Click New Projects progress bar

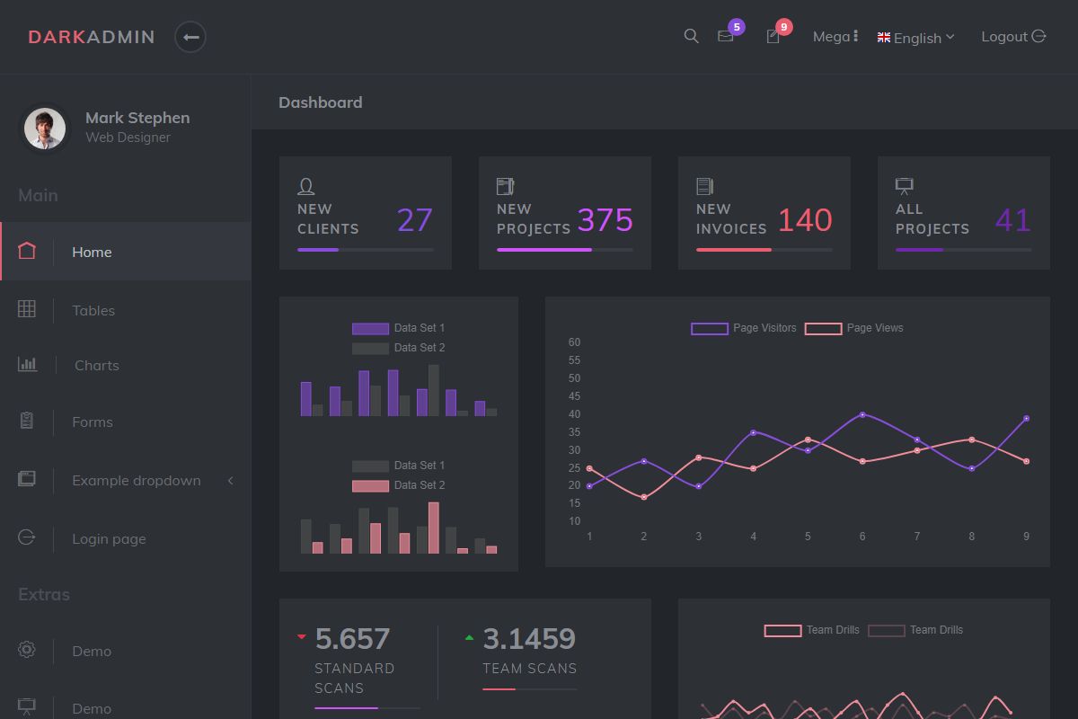[x=565, y=249]
